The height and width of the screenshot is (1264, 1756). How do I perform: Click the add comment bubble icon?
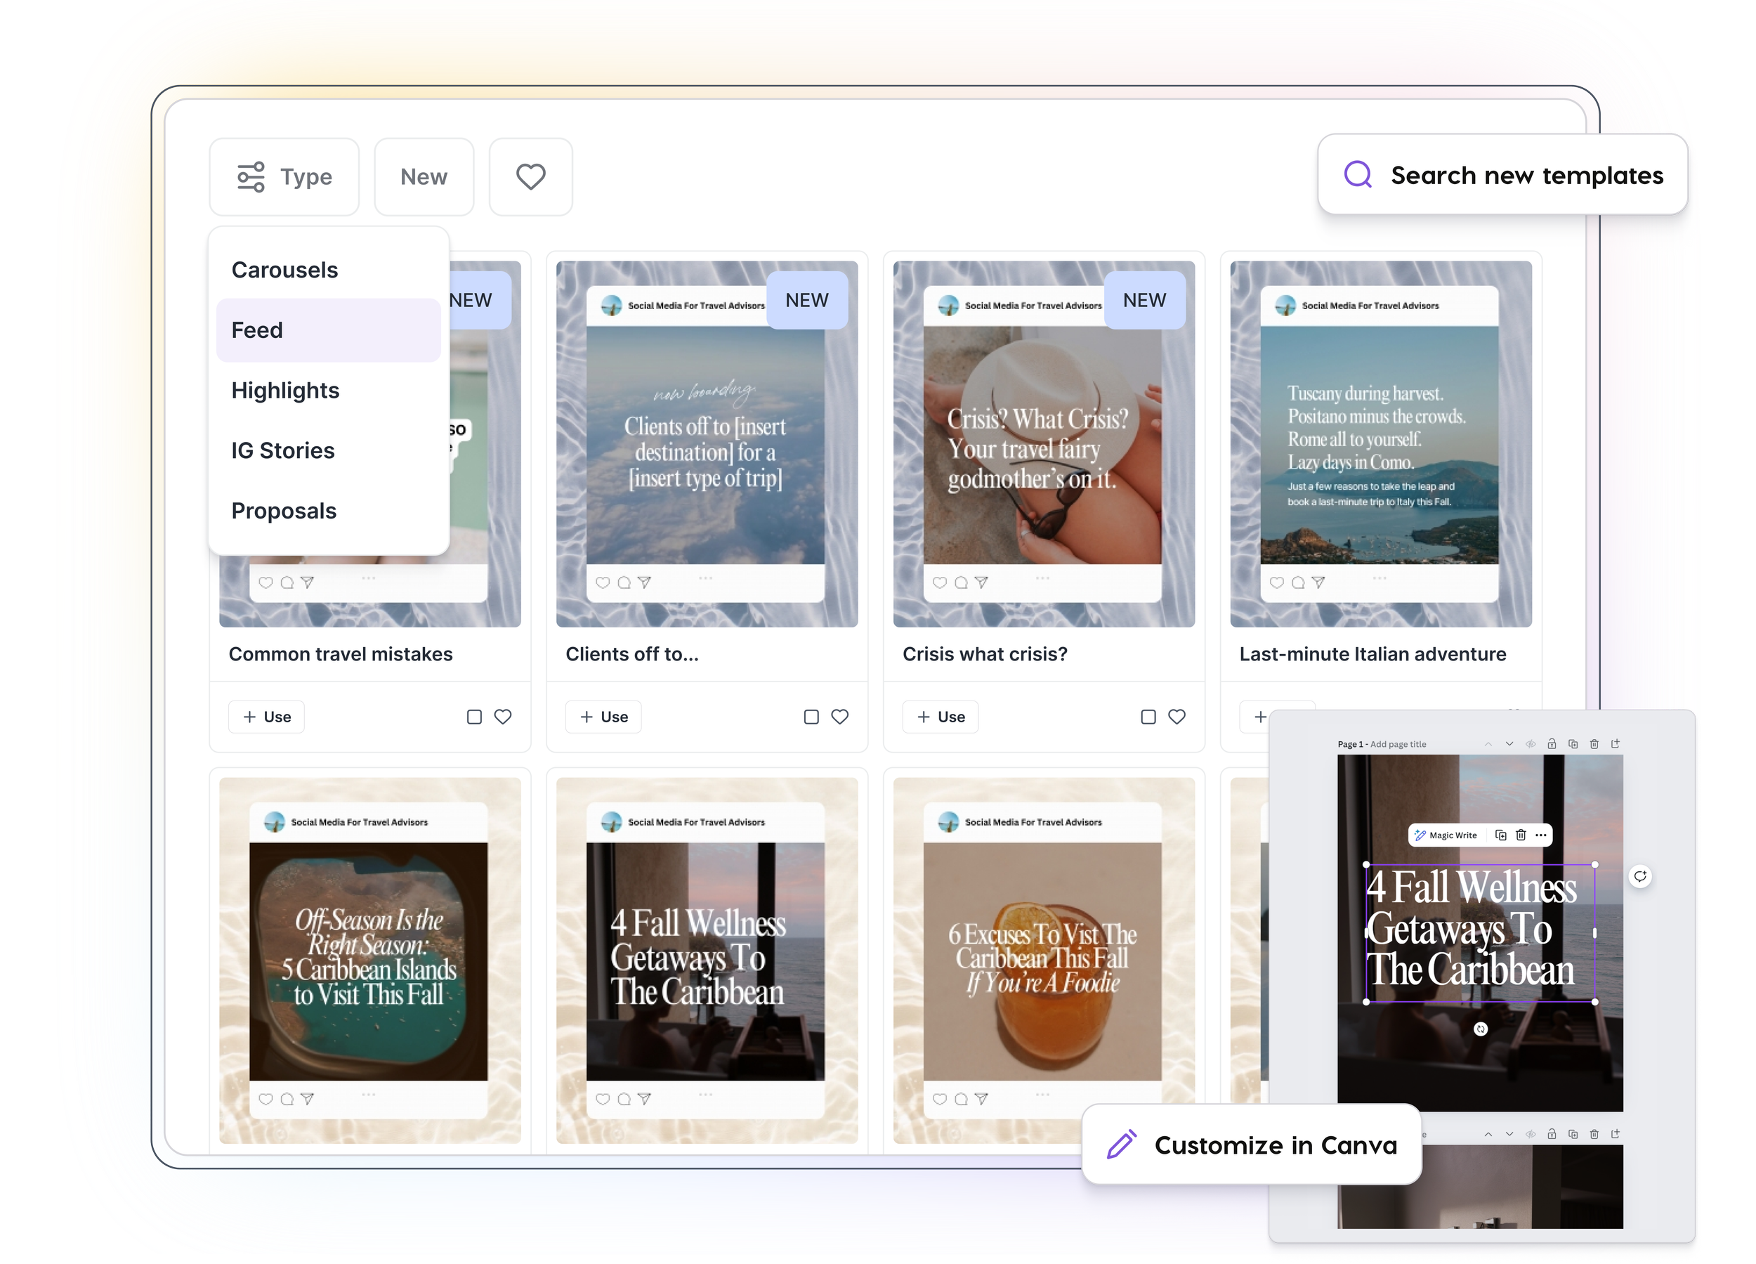click(x=1640, y=876)
